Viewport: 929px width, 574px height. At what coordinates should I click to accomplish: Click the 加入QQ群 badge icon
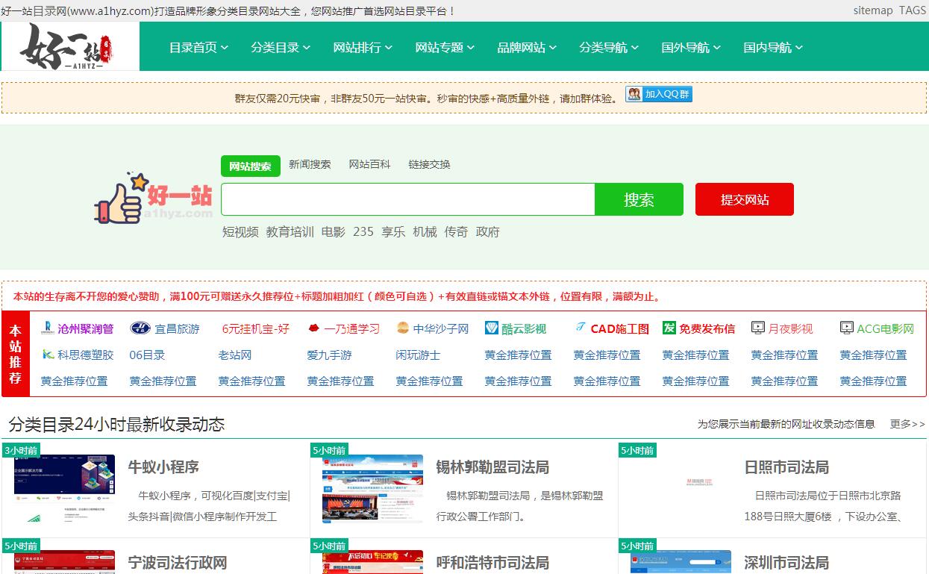pos(659,94)
